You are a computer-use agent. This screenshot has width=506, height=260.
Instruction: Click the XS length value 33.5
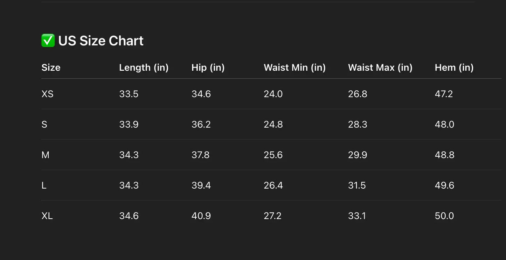coord(129,94)
